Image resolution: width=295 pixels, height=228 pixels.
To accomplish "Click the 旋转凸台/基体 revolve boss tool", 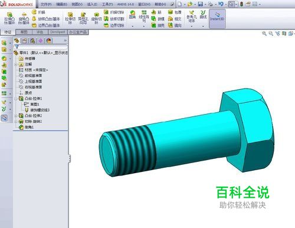I will 24,18.
